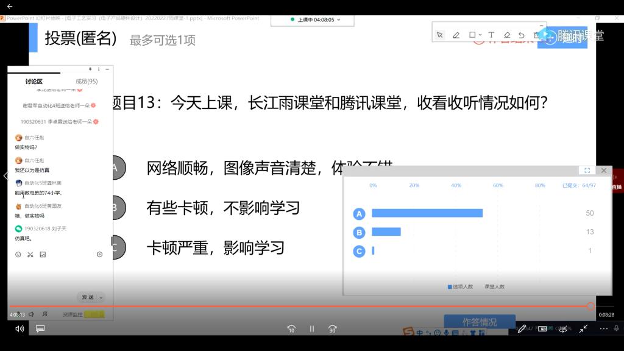
Task: Open chat settings hexagon icon
Action: click(x=99, y=254)
